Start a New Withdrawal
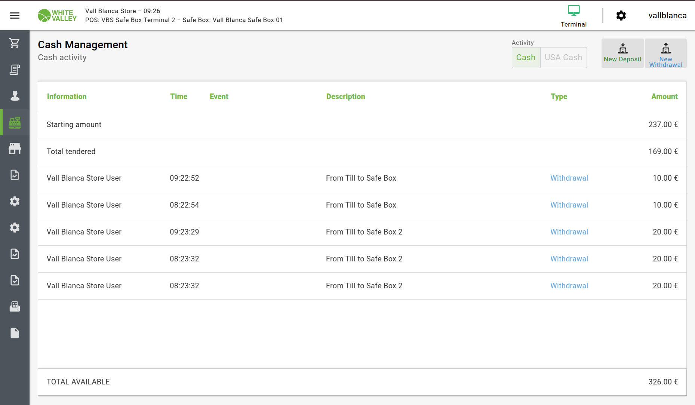The image size is (695, 405). [665, 53]
